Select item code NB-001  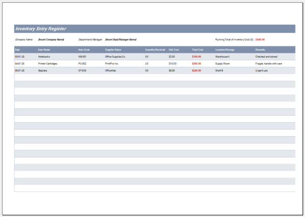tap(82, 57)
